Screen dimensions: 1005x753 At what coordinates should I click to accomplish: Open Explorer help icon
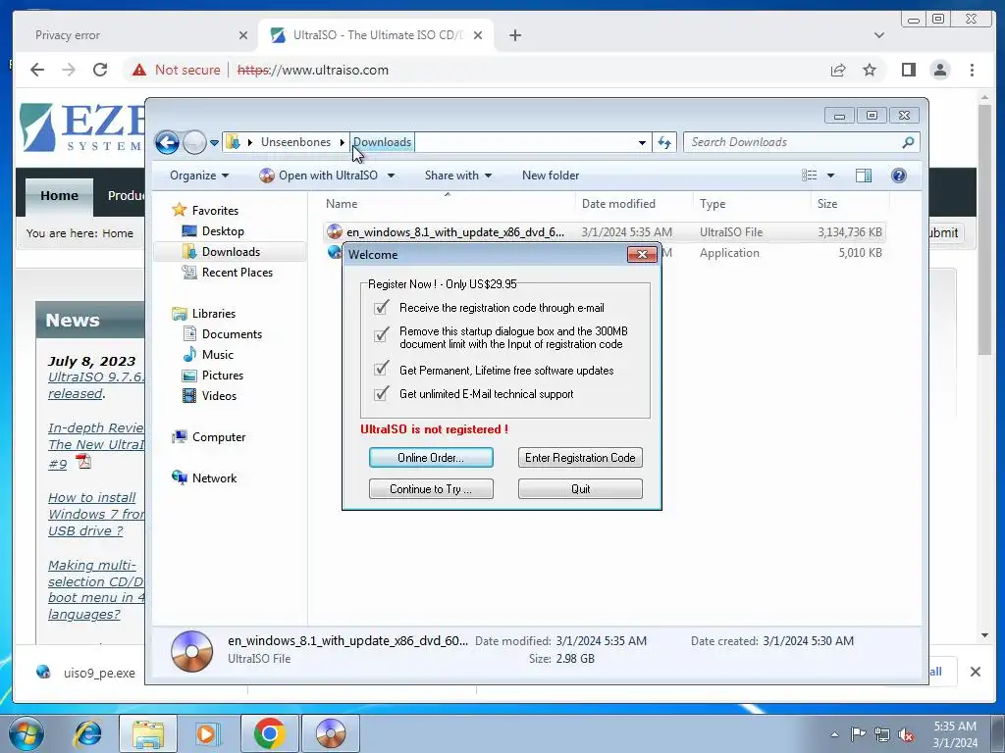[x=899, y=176]
